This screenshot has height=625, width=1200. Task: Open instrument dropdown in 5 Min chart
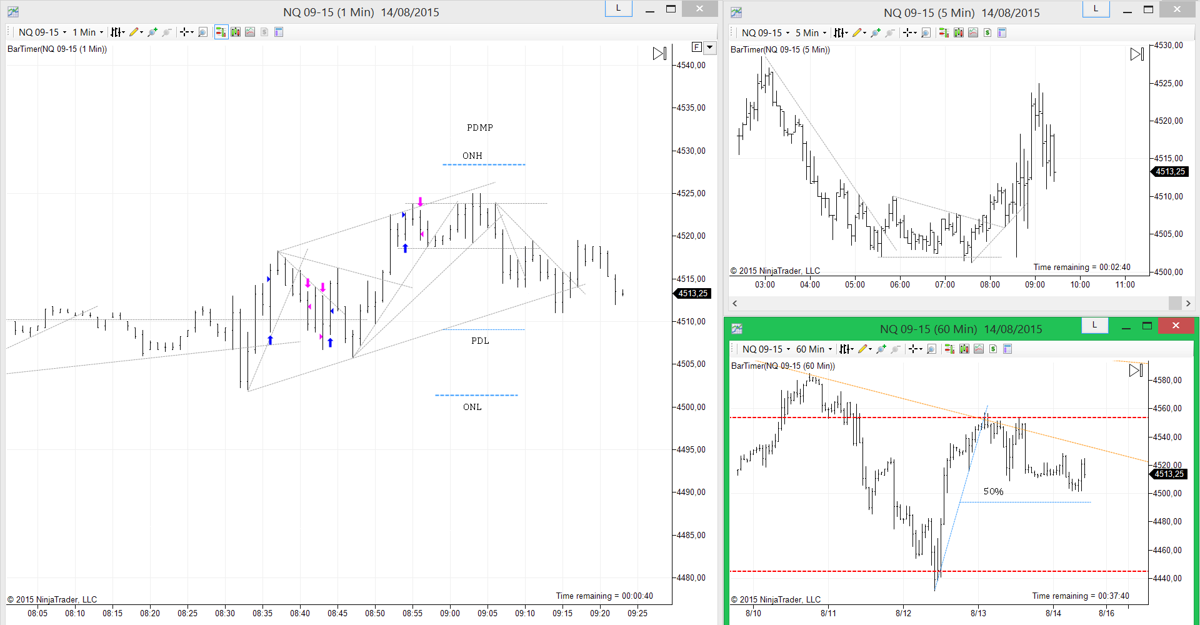(x=766, y=33)
